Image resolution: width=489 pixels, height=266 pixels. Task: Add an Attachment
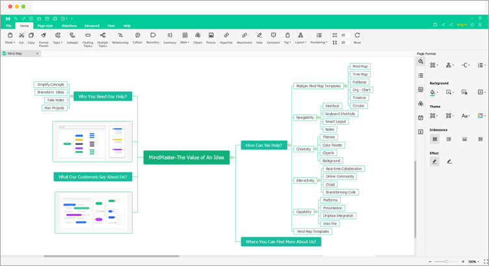coord(244,38)
